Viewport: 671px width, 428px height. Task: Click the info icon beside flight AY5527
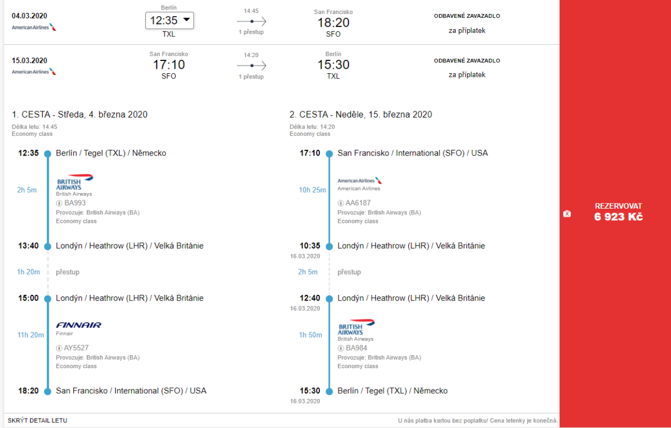59,348
